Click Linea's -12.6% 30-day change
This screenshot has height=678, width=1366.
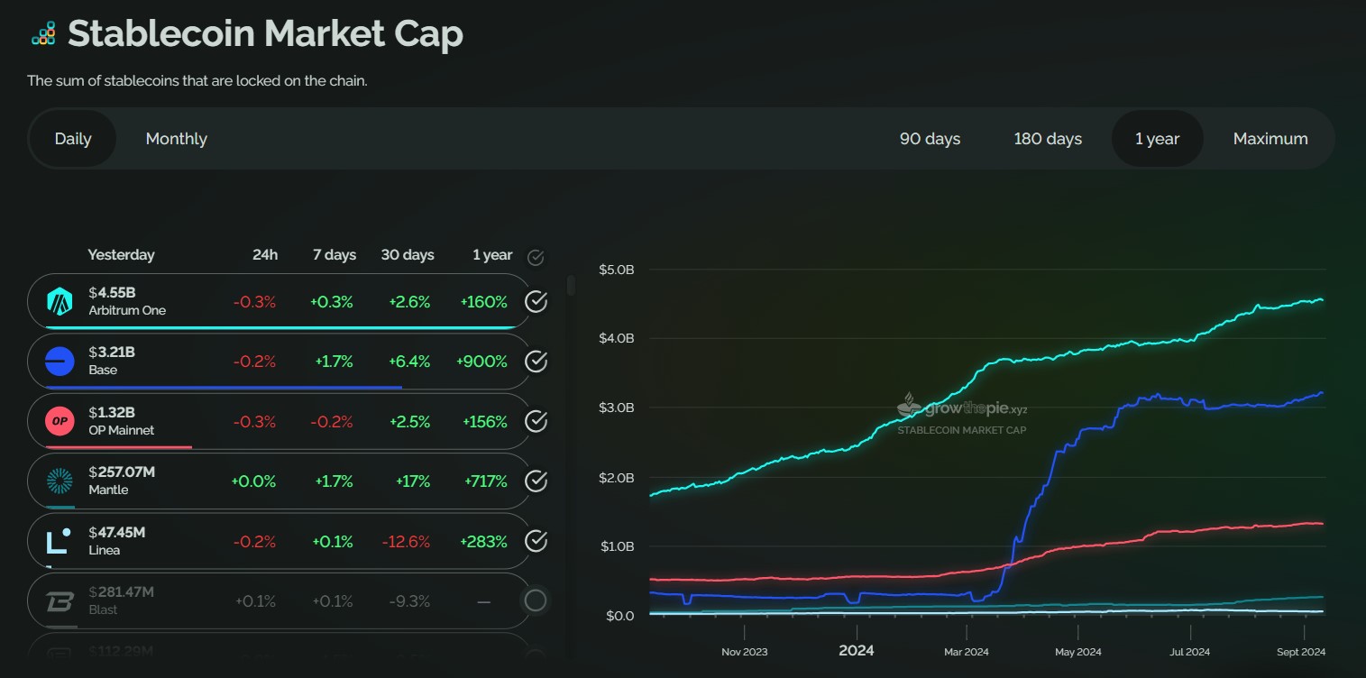point(406,542)
